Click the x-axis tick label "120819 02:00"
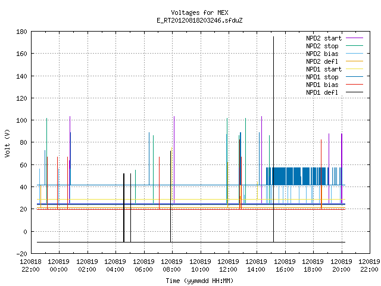Viewport: 381px width, 286px height. 87,266
